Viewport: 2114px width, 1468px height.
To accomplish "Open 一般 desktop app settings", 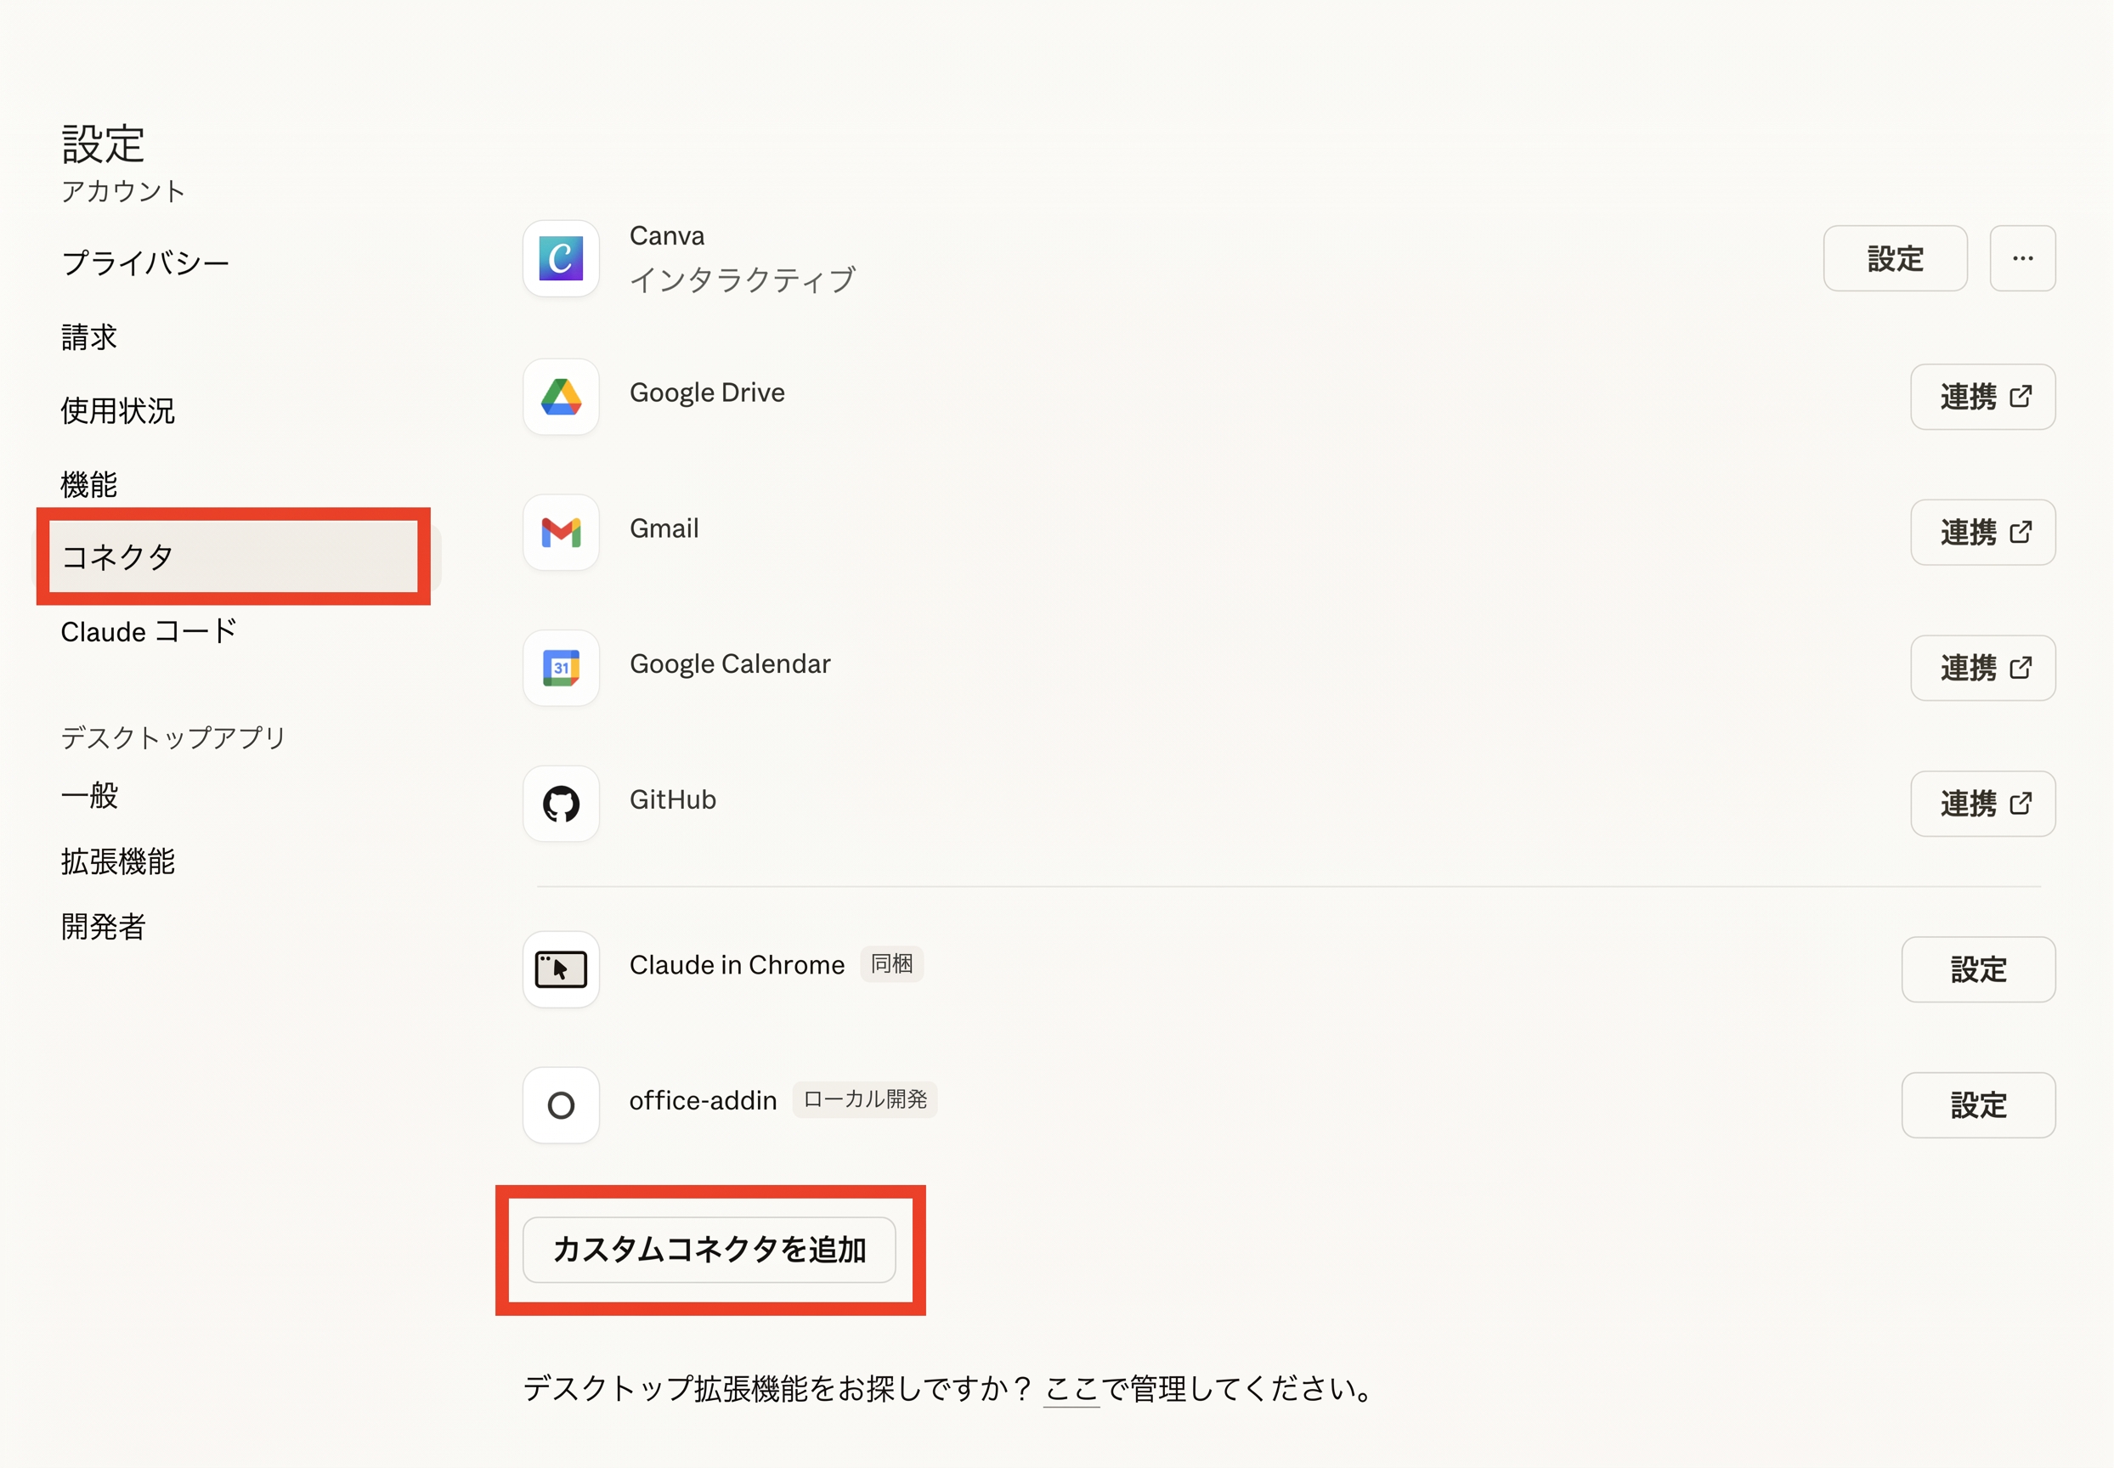I will [89, 796].
